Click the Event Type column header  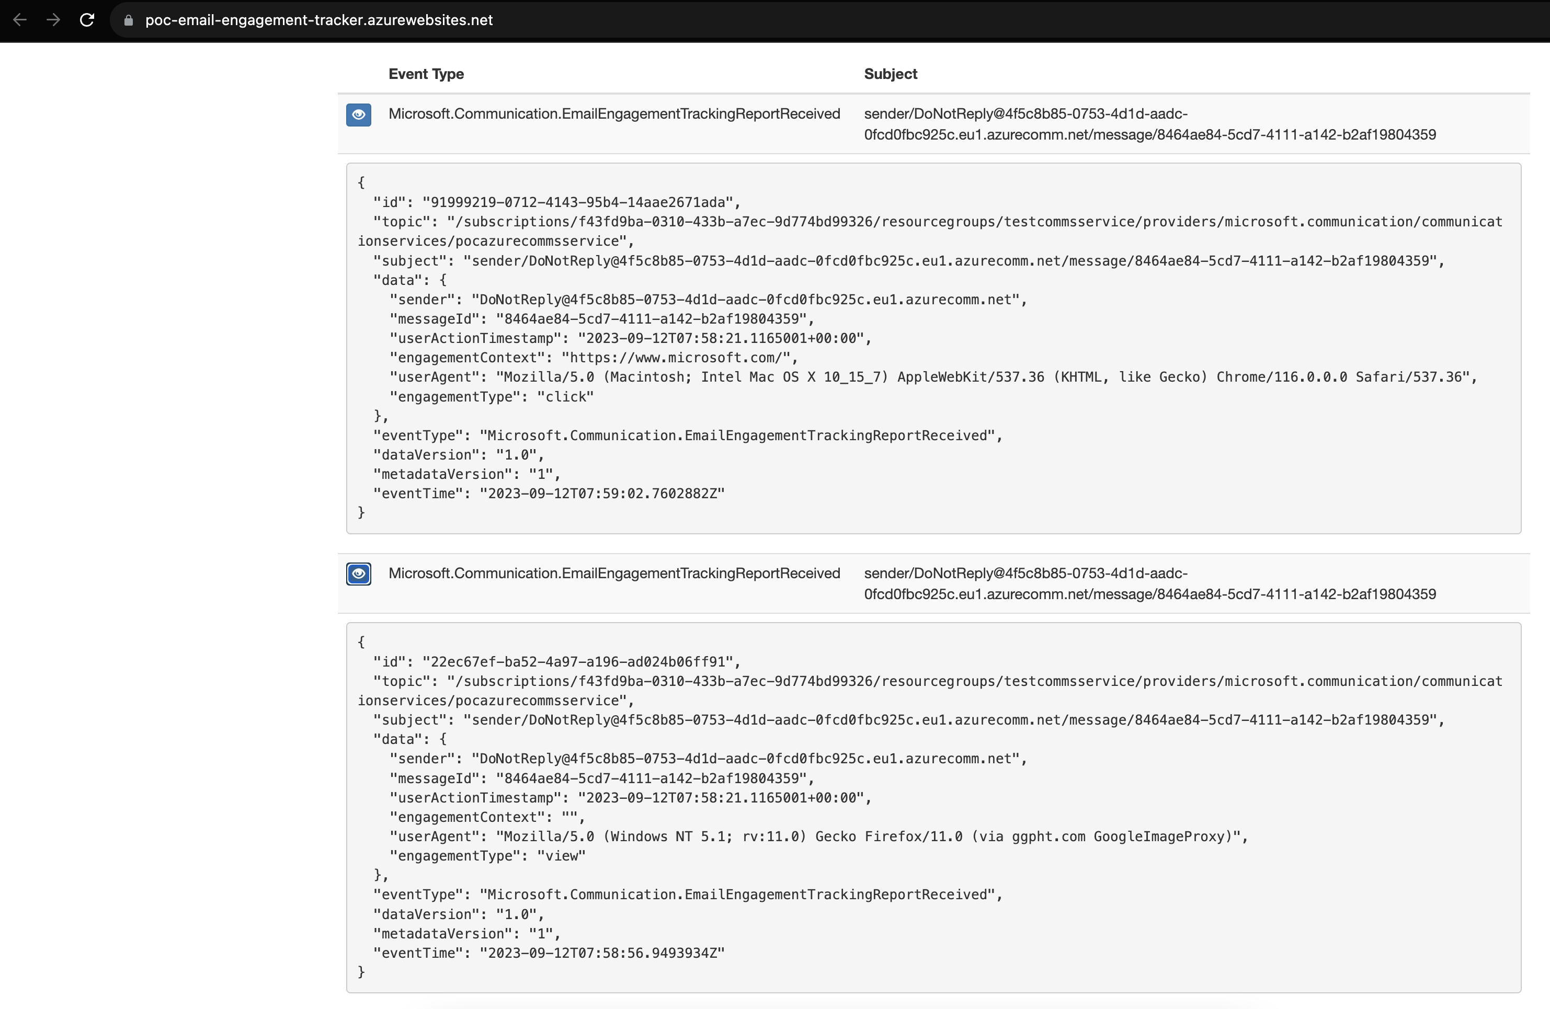(x=426, y=74)
